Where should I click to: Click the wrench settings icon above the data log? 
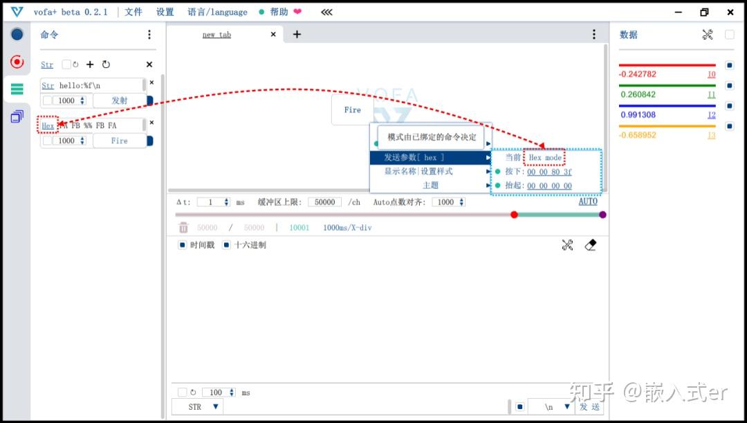(x=567, y=244)
